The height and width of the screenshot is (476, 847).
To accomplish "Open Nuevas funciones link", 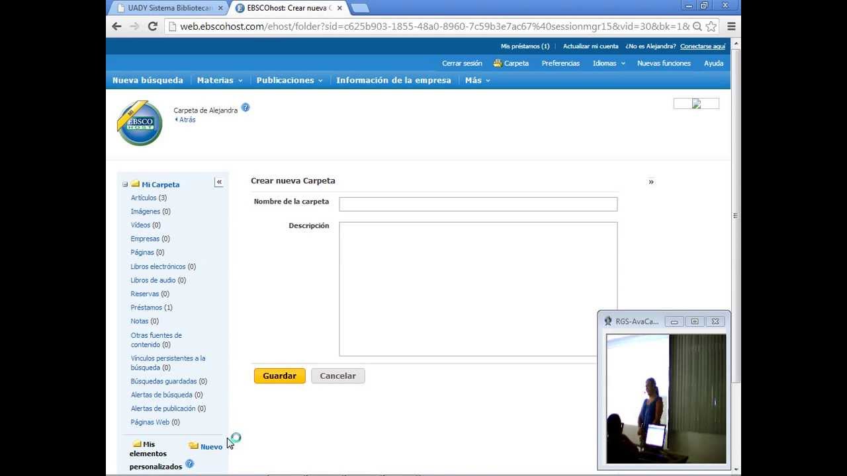I will pyautogui.click(x=664, y=63).
